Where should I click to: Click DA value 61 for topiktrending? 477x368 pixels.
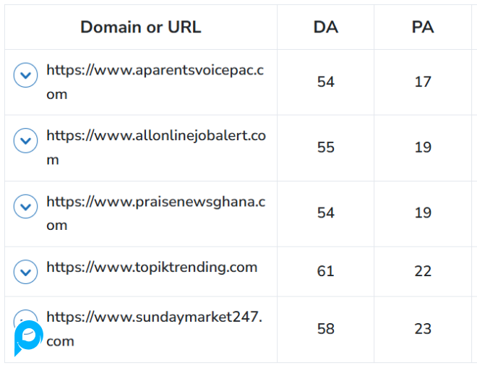coord(325,271)
